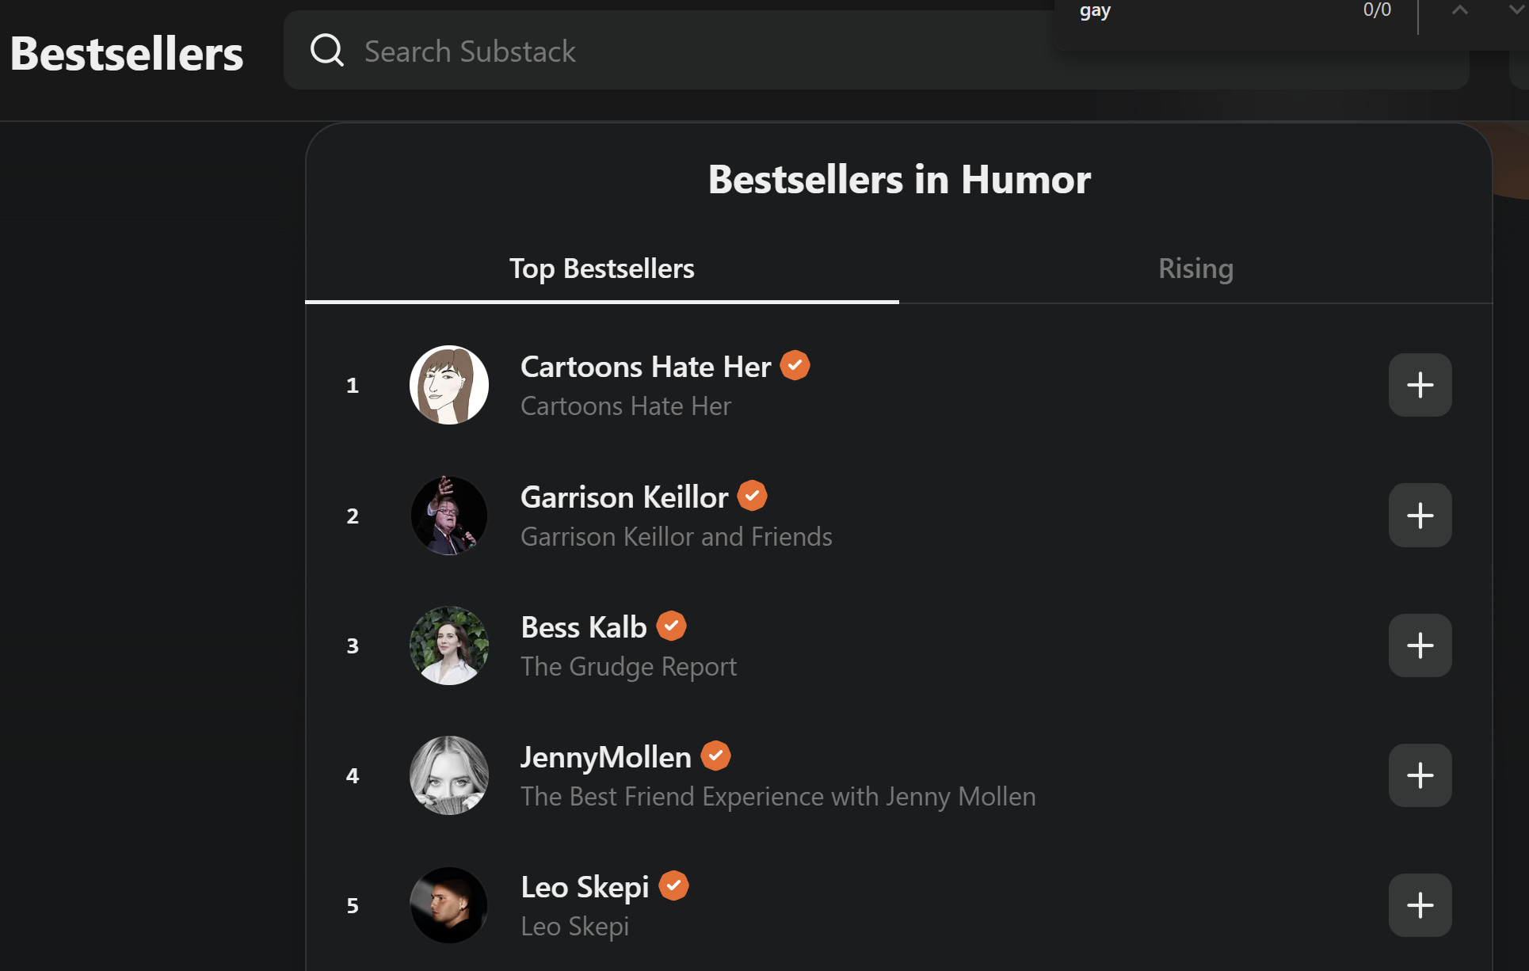Click Leo Skepi's profile picture

(448, 905)
